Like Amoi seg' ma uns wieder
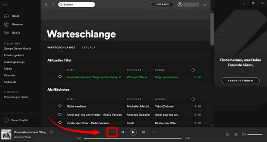Screen dimensions: 267x142 [60, 115]
